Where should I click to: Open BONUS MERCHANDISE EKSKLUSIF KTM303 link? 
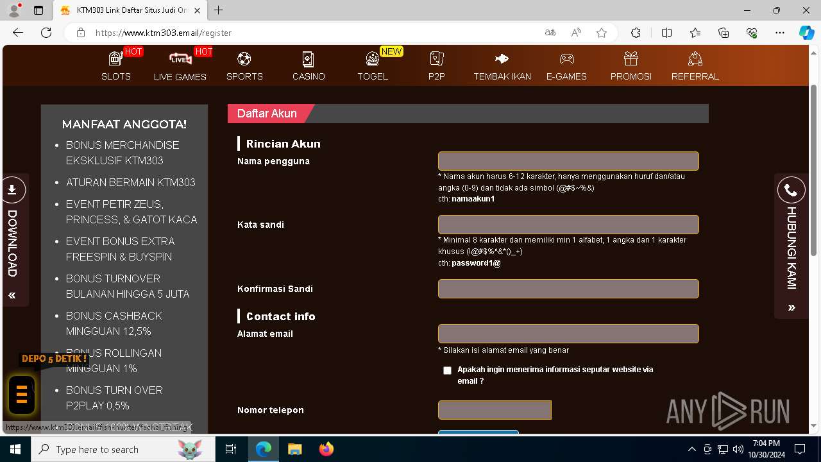(x=123, y=153)
